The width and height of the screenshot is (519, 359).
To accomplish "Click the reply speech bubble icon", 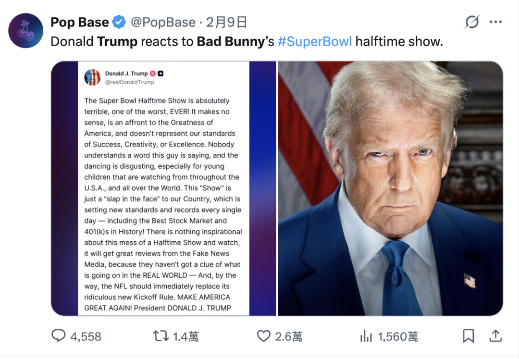I will pos(59,336).
